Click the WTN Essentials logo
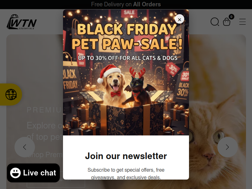This screenshot has height=189, width=252. point(21,22)
